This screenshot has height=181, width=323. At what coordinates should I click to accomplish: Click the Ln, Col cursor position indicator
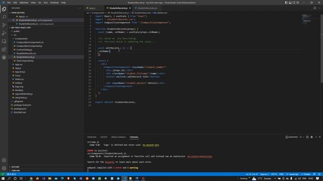252,174
